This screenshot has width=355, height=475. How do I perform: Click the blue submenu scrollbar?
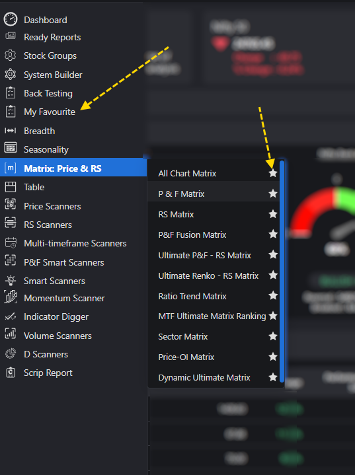click(282, 271)
